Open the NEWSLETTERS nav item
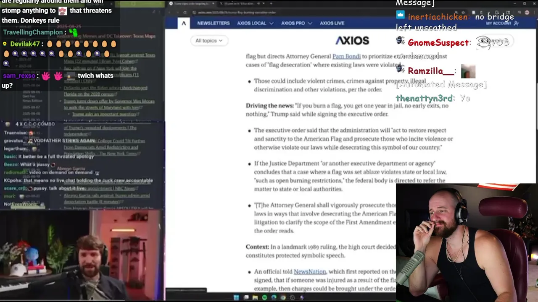The height and width of the screenshot is (302, 538). [214, 23]
